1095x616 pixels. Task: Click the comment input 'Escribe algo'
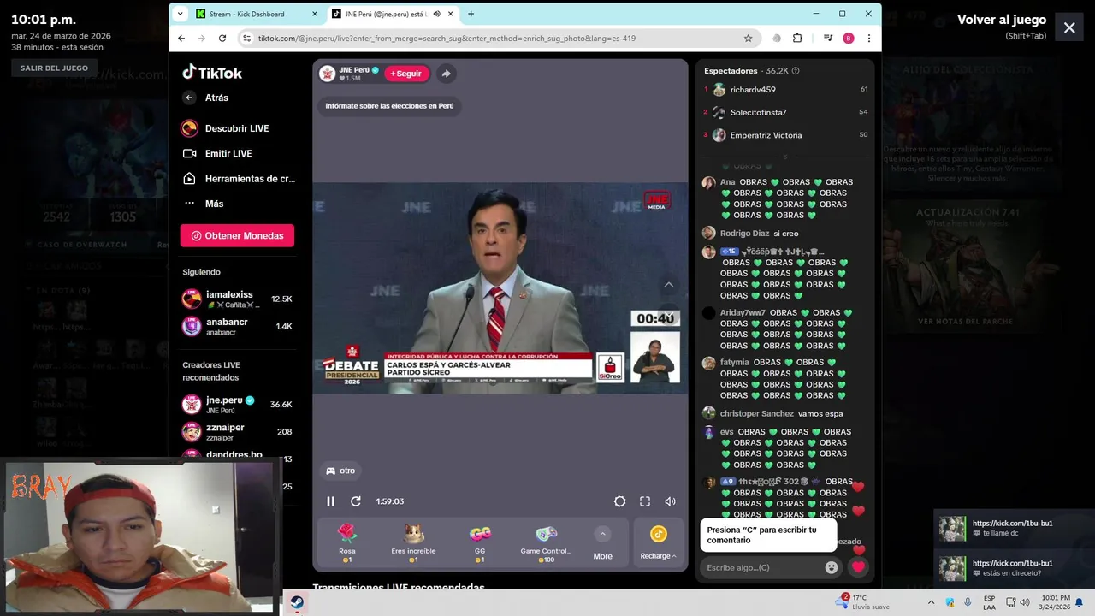(761, 567)
